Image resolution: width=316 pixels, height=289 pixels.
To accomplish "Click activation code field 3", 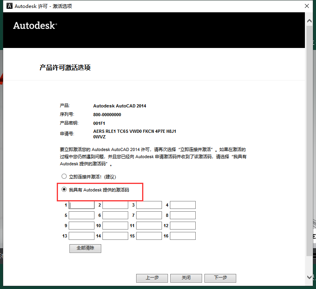I will (x=149, y=205).
